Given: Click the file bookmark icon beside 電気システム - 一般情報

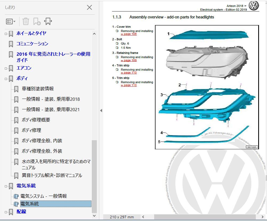Looking at the screenshot, I should [16, 196].
